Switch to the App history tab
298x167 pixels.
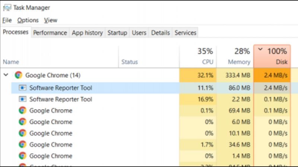coord(87,33)
